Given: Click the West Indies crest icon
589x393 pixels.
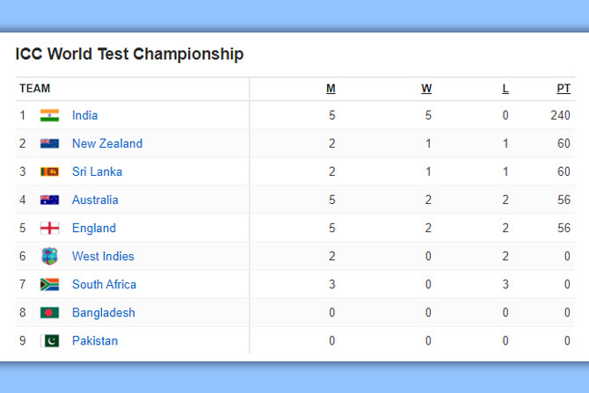Looking at the screenshot, I should pyautogui.click(x=49, y=256).
